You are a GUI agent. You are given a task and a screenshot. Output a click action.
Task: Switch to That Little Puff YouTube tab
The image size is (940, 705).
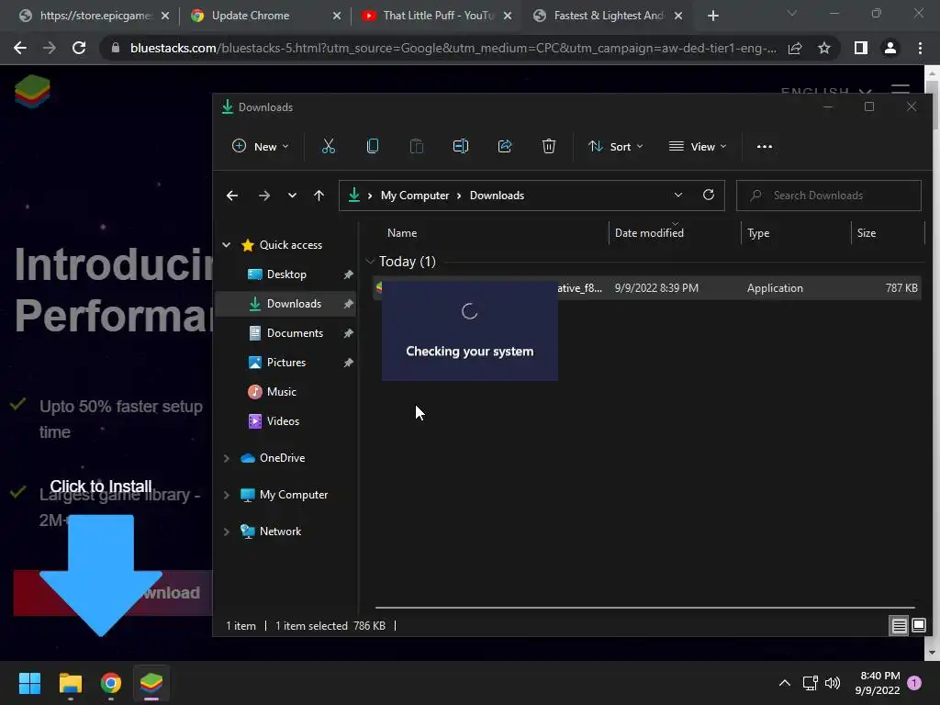tap(437, 16)
